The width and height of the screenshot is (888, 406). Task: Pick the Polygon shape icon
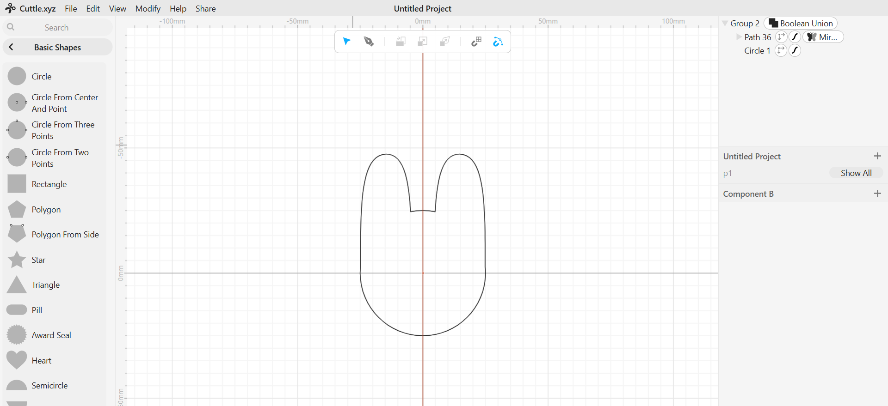[x=17, y=209]
